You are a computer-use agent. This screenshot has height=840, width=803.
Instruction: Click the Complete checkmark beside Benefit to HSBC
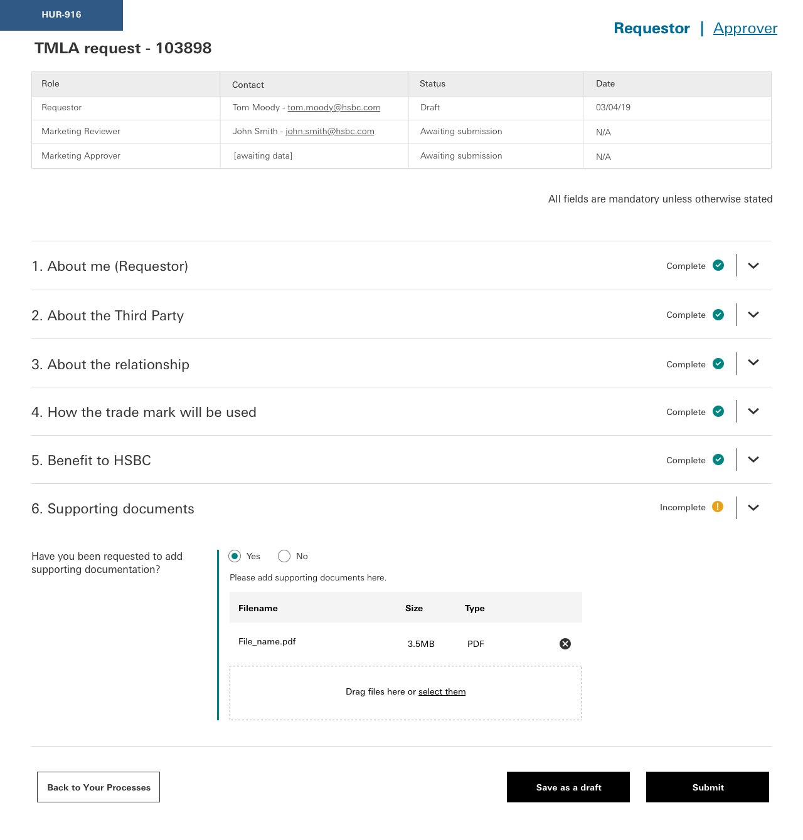pyautogui.click(x=718, y=459)
